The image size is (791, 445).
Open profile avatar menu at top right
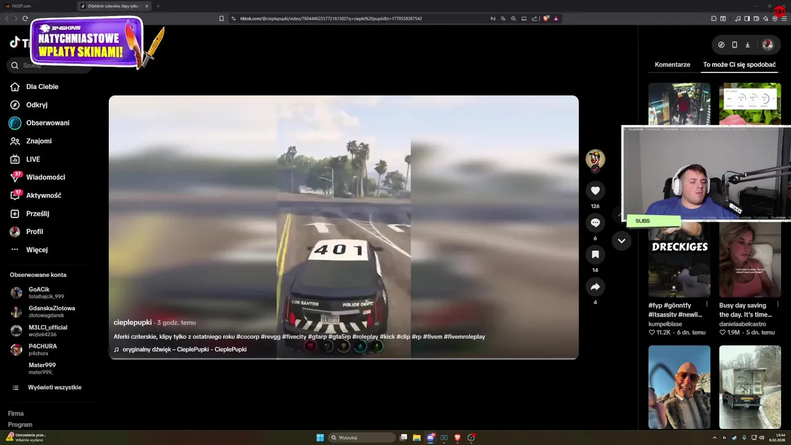[x=768, y=44]
